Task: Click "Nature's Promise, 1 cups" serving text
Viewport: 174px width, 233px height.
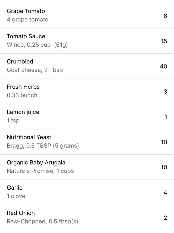Action: 40,171
